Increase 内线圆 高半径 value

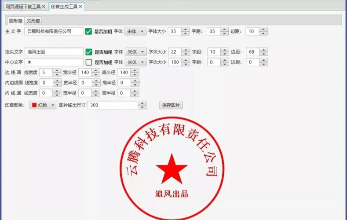pyautogui.click(x=135, y=91)
